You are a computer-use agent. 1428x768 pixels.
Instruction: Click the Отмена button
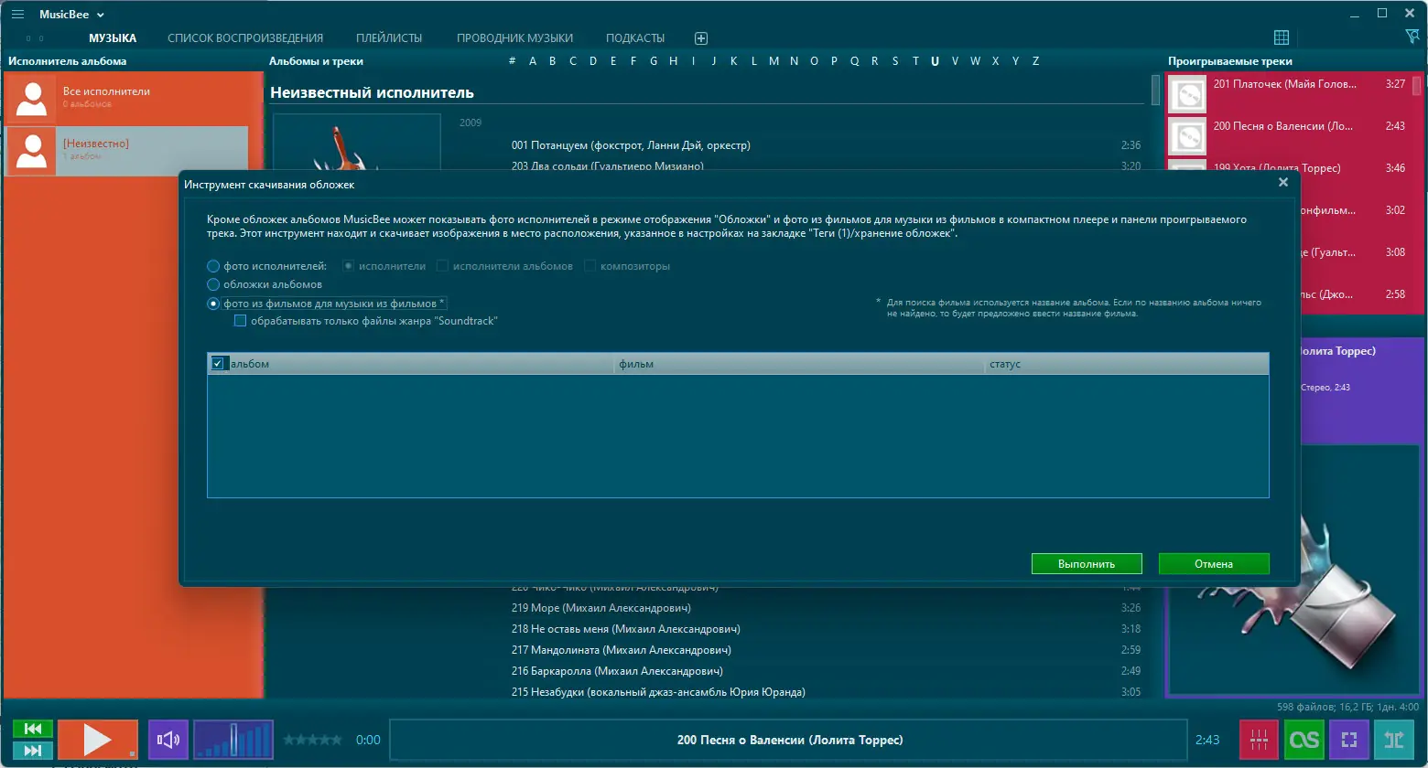[x=1214, y=564]
